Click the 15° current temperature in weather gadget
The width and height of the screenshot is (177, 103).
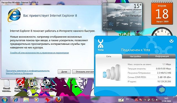(x=137, y=6)
